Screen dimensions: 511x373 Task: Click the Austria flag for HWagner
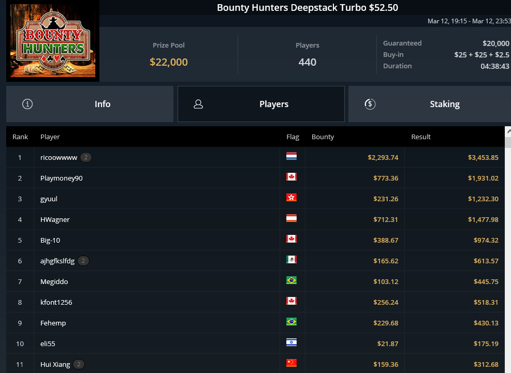[291, 218]
